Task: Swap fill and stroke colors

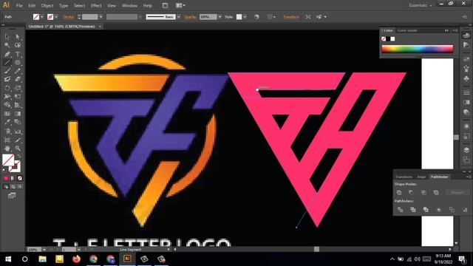Action: (x=19, y=156)
